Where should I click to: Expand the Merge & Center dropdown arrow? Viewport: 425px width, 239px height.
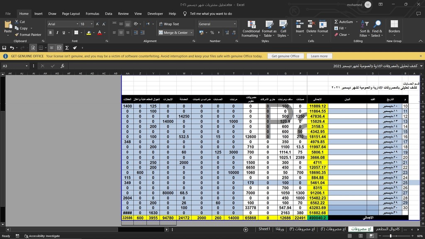191,33
